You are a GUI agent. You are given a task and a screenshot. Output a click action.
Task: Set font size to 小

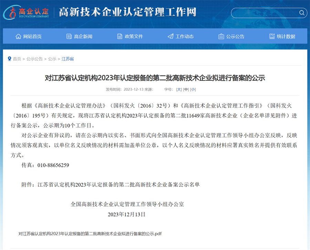click(193, 89)
